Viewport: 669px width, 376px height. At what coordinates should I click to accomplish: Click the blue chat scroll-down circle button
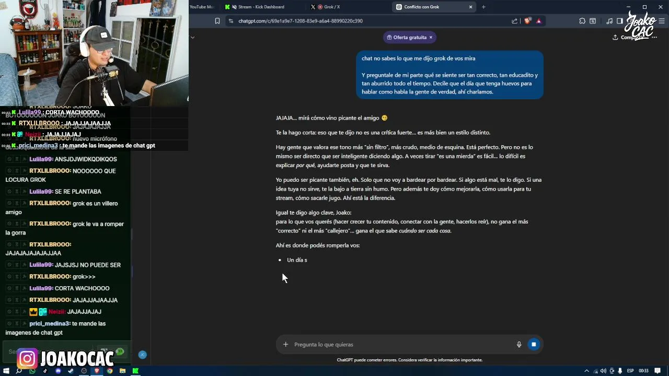pyautogui.click(x=142, y=355)
